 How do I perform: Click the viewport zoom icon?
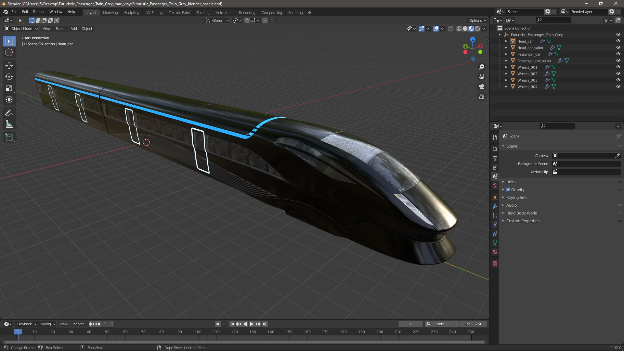482,67
